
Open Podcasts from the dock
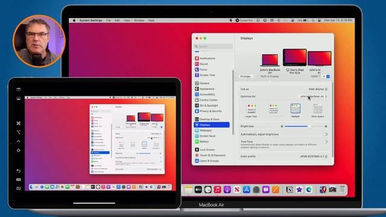point(227,190)
